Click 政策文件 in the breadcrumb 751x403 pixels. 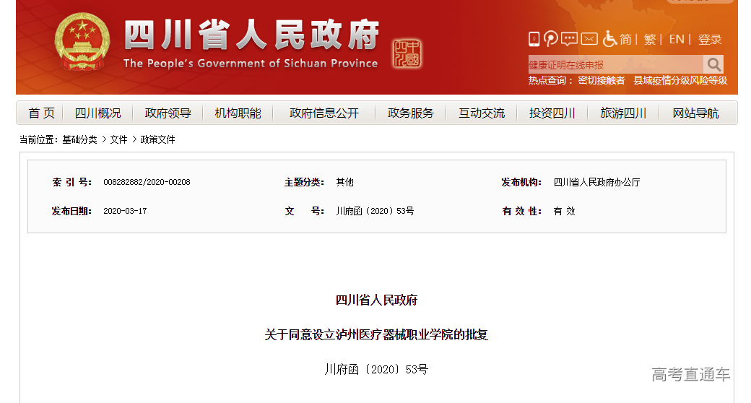coord(157,139)
